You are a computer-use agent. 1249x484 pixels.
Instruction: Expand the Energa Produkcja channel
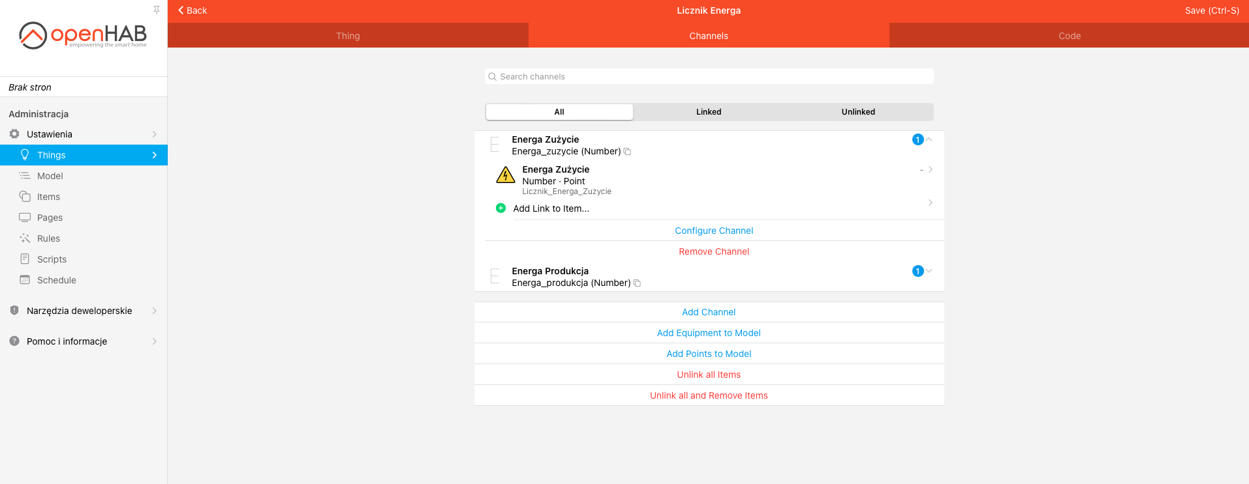[x=929, y=271]
